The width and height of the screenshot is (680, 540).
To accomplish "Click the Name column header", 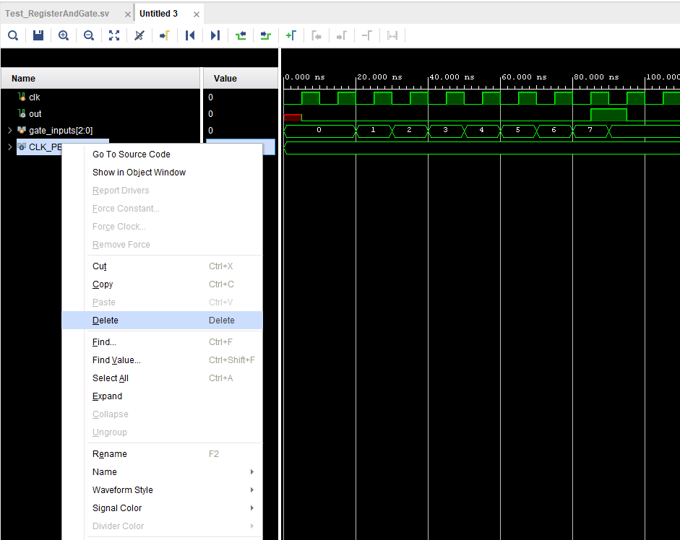I will click(101, 79).
